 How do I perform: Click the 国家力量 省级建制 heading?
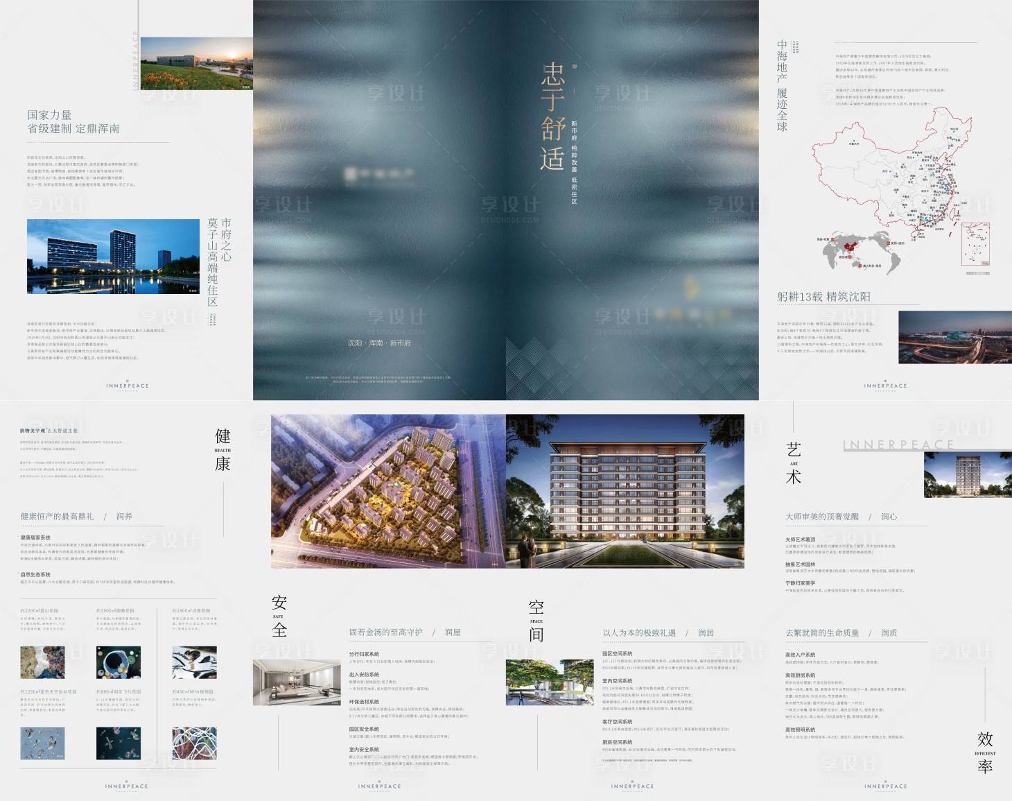[73, 121]
